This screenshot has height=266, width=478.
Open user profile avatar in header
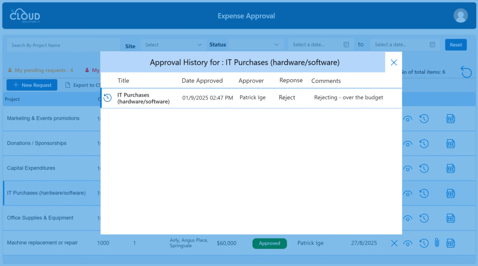click(460, 16)
